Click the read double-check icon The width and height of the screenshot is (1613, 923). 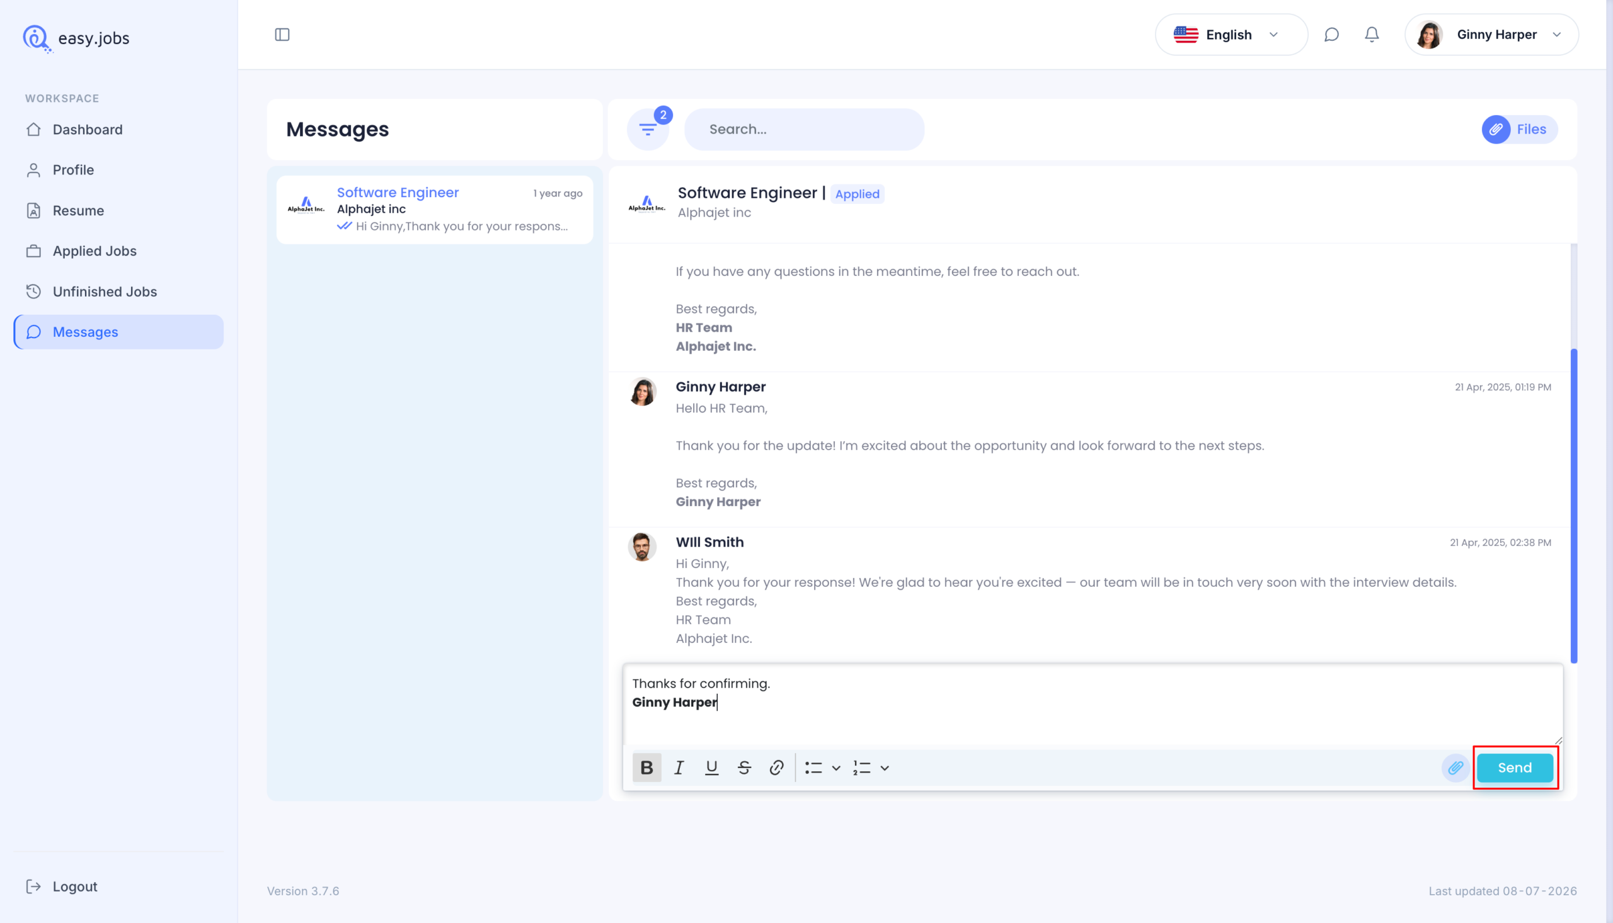345,226
